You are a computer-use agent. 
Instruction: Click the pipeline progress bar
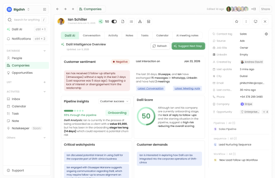tap(74, 111)
